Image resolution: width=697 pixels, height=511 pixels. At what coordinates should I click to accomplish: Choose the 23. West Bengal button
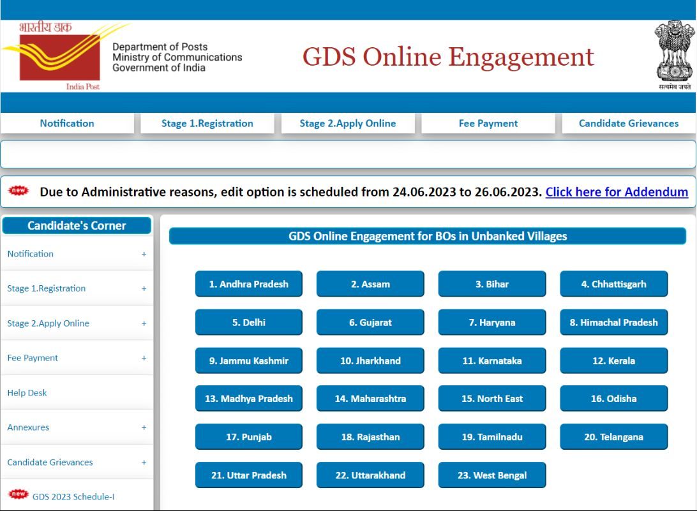(x=492, y=475)
